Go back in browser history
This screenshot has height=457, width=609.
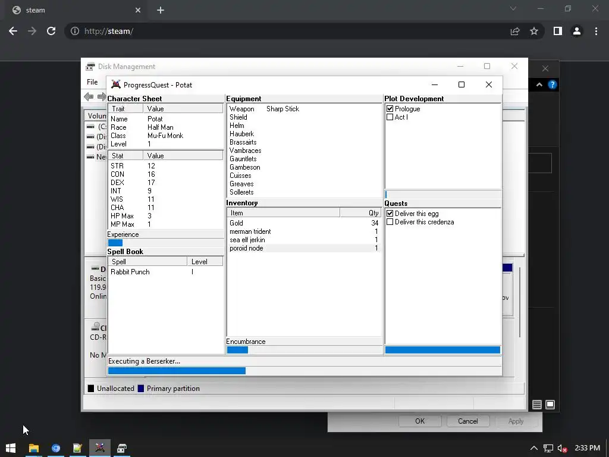(x=13, y=31)
